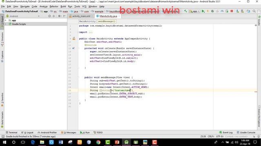The width and height of the screenshot is (261, 146).
Task: Click the Search Everywhere magnifier icon
Action: click(x=254, y=11)
